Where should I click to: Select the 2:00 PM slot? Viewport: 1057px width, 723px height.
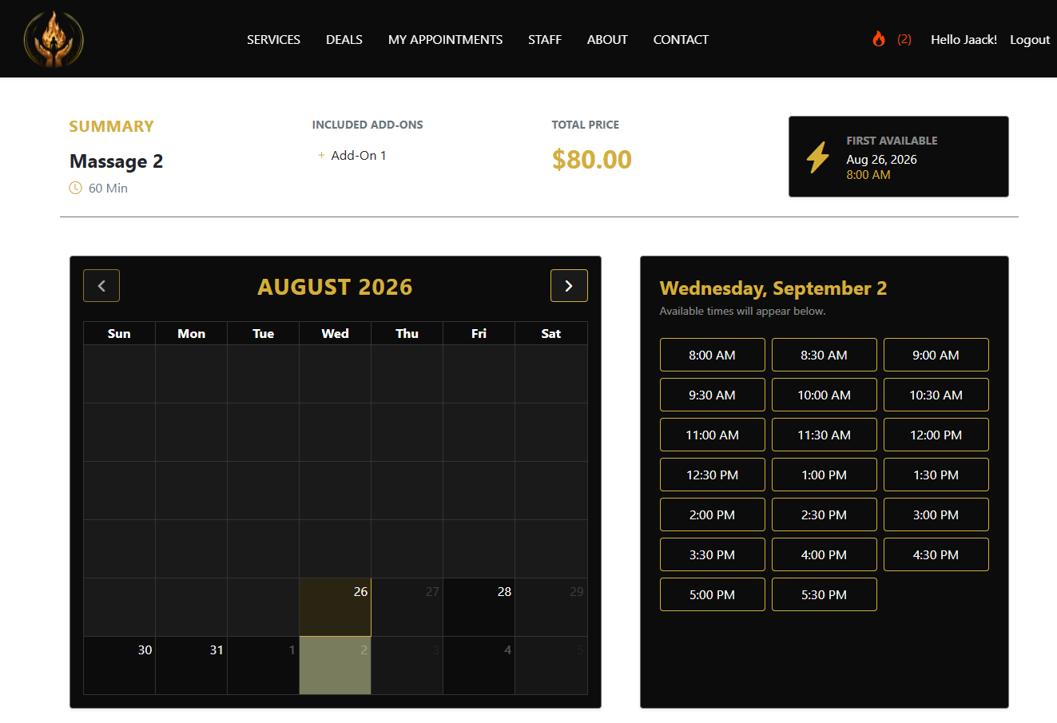click(x=713, y=514)
